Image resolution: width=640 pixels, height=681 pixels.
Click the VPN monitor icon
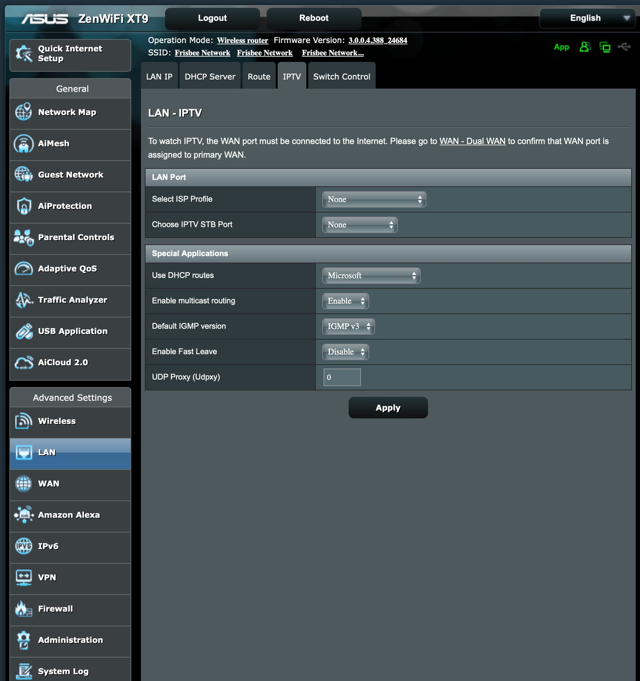(24, 578)
